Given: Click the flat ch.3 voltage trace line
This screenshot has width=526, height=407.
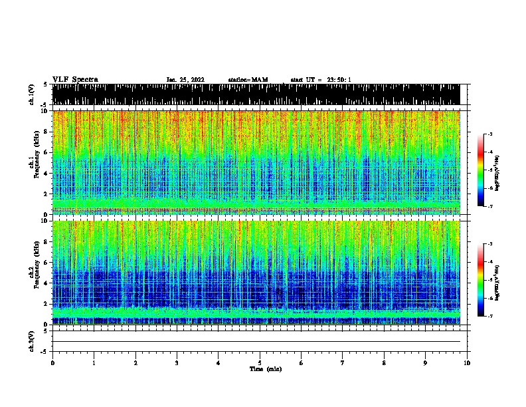Looking at the screenshot, I should tap(256, 342).
